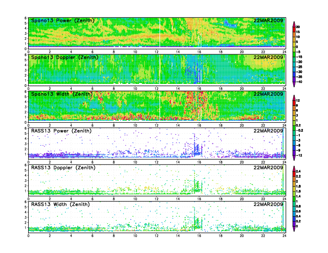Screen dimensions: 328x253
Task: Click the red top arrow of the power colorbar
Action: (x=294, y=23)
